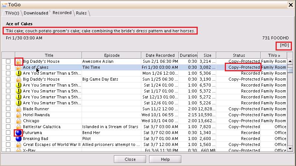Viewport: 296px width, 166px height.
Task: Click the ToGo window title icon
Action: tap(4, 5)
